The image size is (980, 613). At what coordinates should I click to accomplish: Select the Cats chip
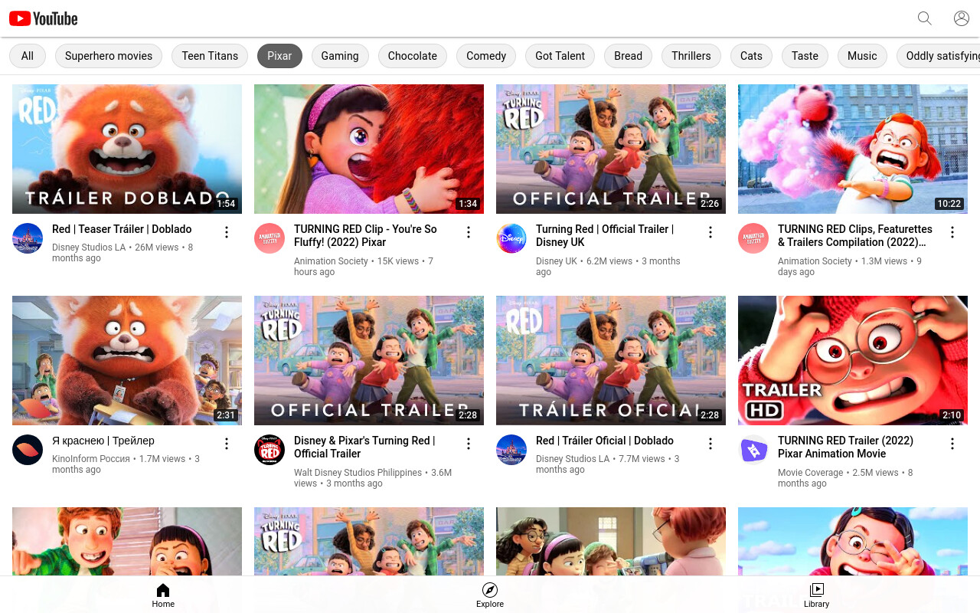(x=751, y=56)
